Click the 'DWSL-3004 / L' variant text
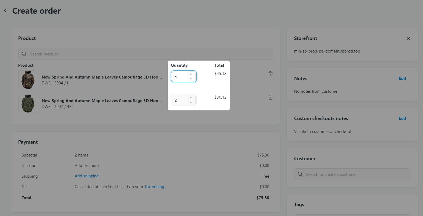The image size is (423, 216). 55,83
